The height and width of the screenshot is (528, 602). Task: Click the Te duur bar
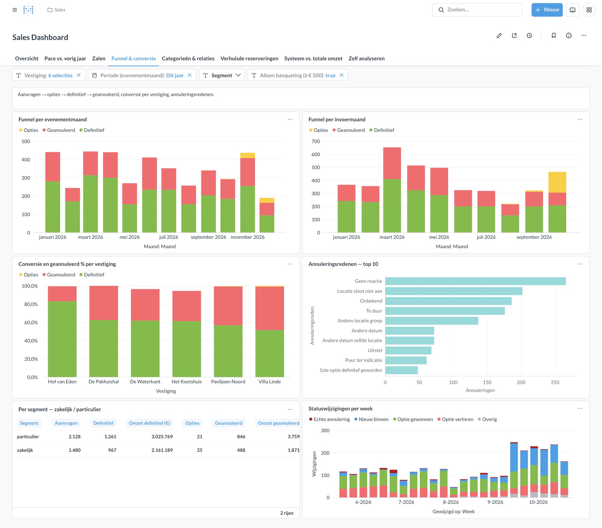[445, 311]
